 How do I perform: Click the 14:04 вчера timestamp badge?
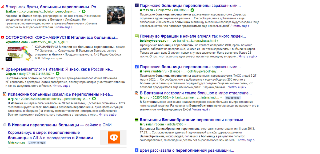(37, 143)
